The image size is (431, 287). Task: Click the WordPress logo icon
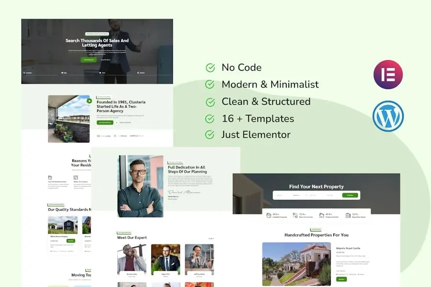coord(388,116)
